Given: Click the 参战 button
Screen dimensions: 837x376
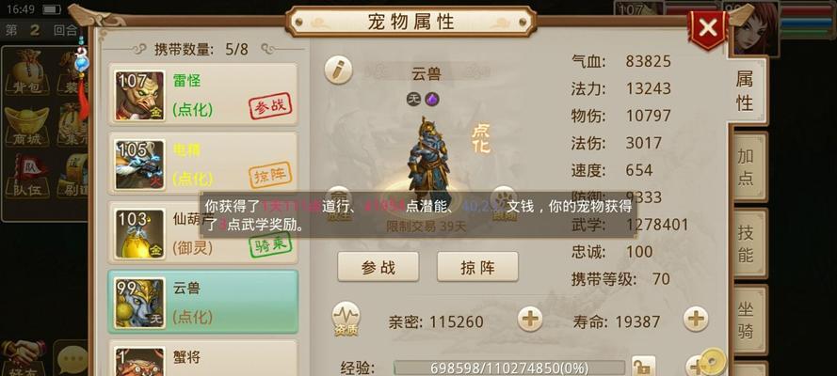Looking at the screenshot, I should click(x=378, y=267).
